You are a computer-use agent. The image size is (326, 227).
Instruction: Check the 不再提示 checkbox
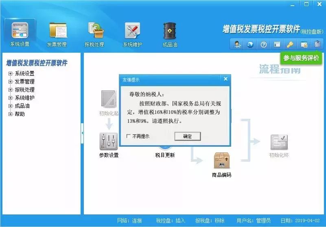pyautogui.click(x=129, y=136)
